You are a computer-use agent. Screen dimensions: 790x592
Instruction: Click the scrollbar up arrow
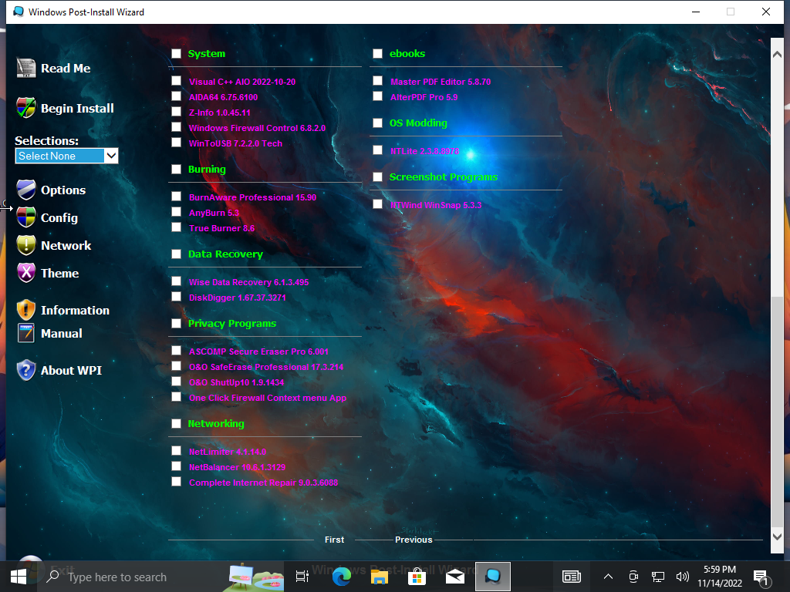[x=777, y=54]
